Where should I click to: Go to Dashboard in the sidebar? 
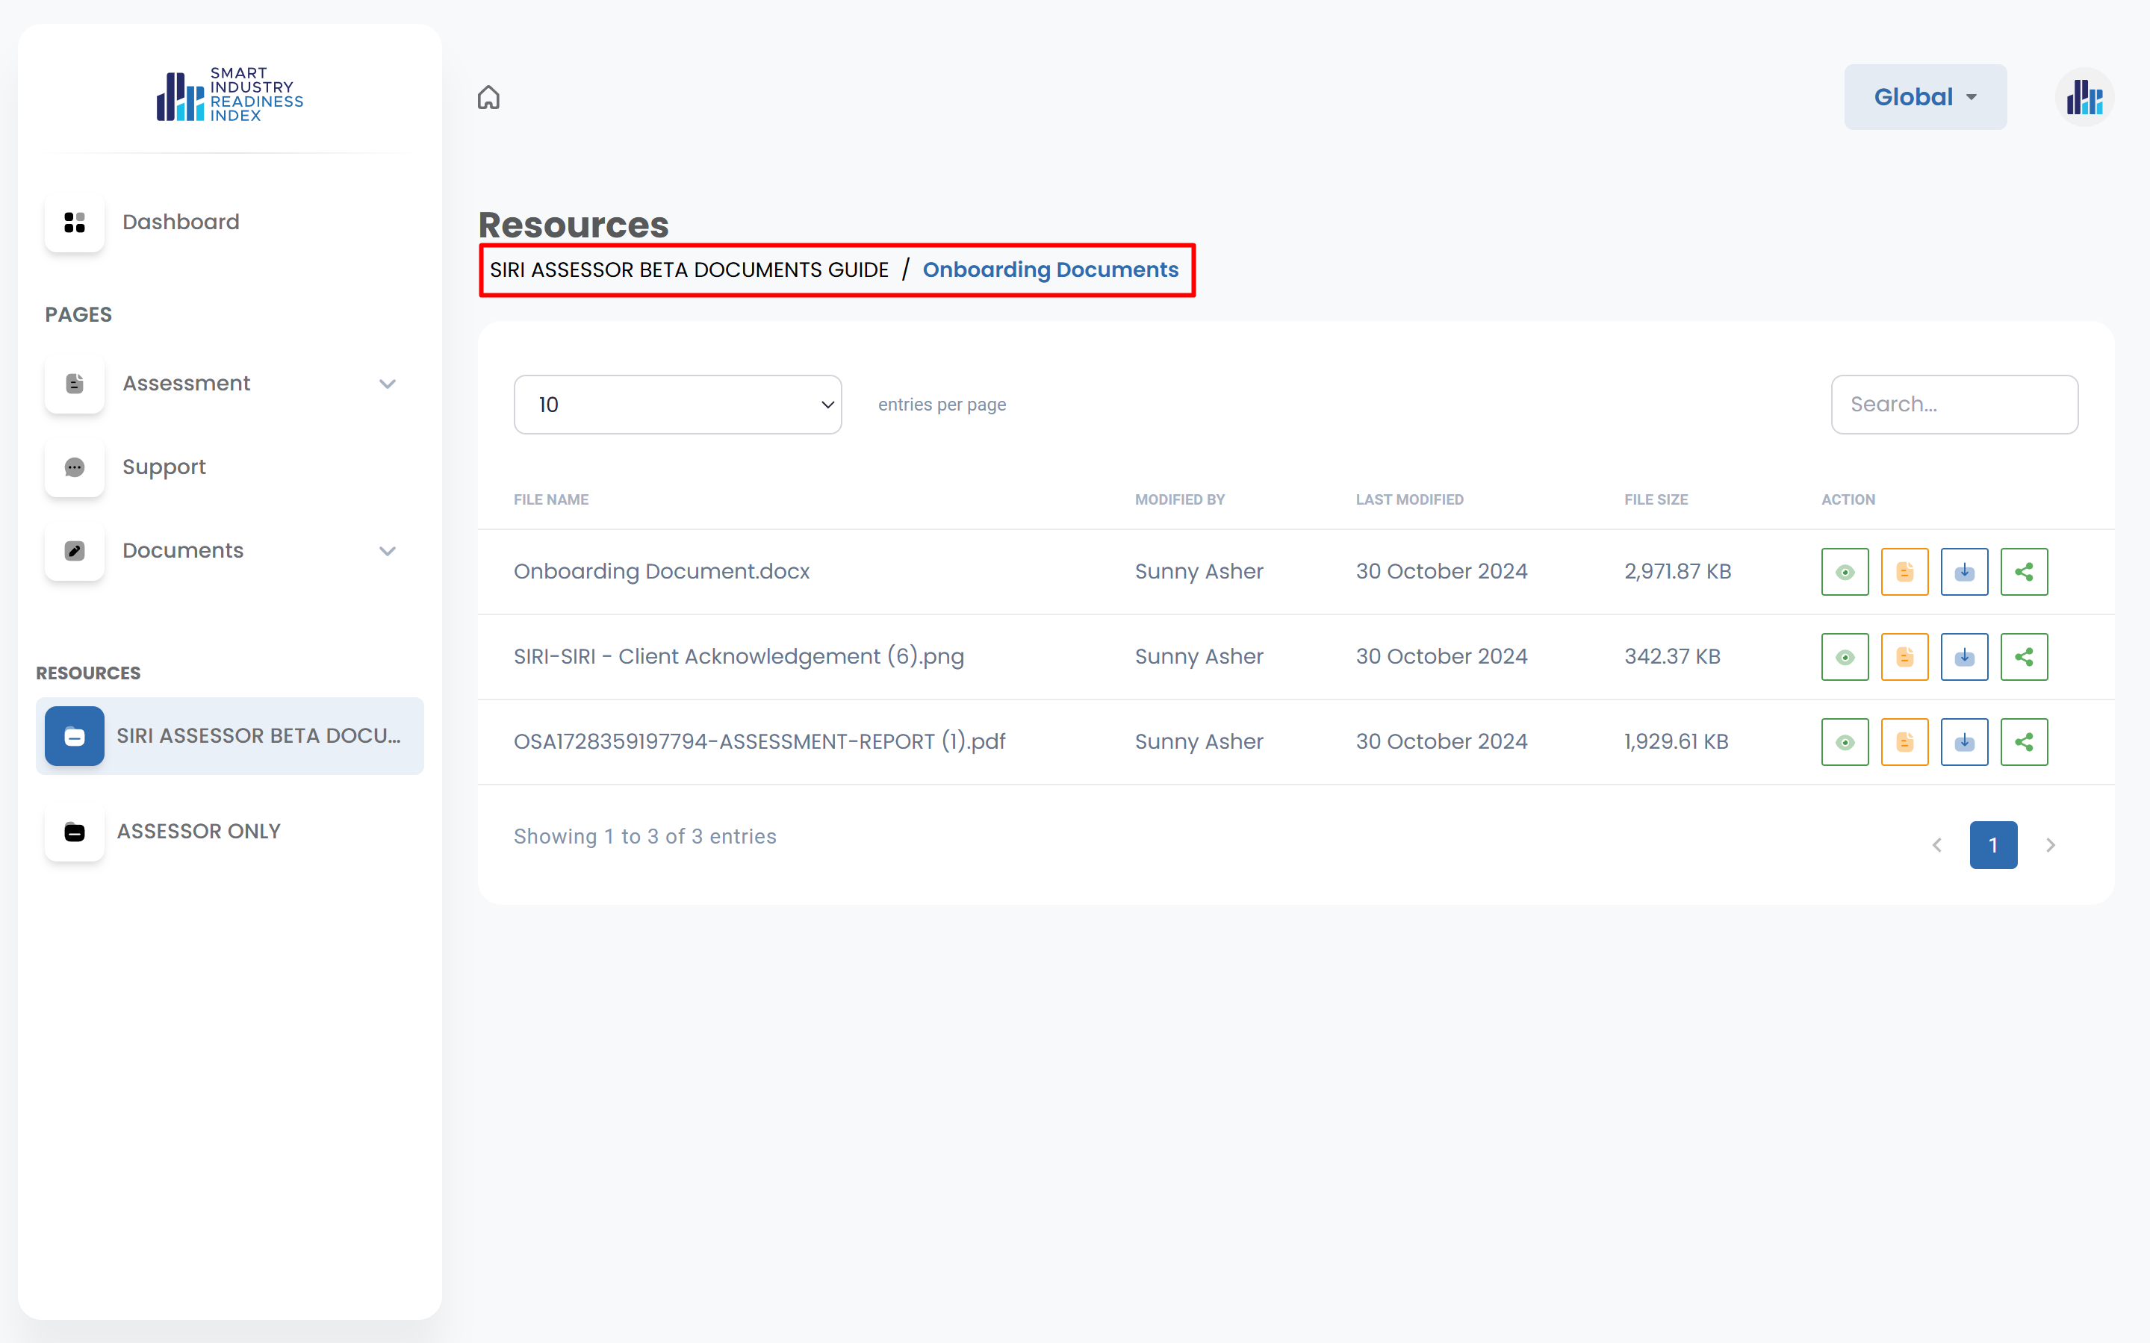(x=181, y=222)
